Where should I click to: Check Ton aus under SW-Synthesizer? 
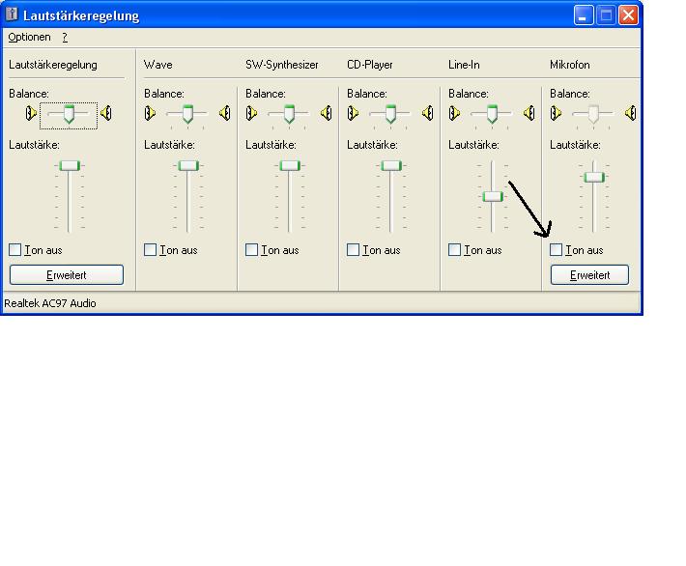(251, 250)
